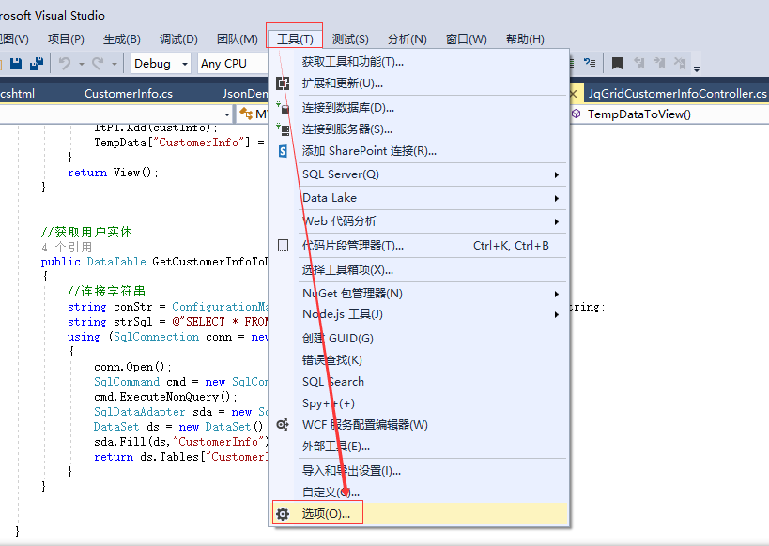769x546 pixels.
Task: Switch to the JsonDen tab
Action: (245, 93)
